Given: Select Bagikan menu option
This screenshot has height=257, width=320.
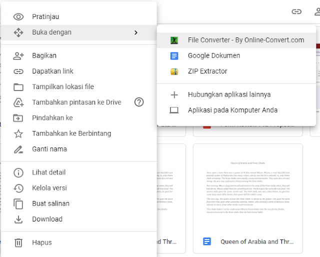Looking at the screenshot, I should pyautogui.click(x=79, y=55).
